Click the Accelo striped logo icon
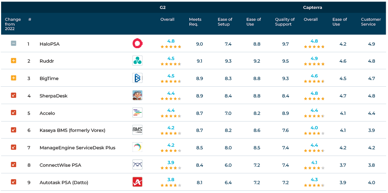The image size is (388, 193). pos(137,113)
